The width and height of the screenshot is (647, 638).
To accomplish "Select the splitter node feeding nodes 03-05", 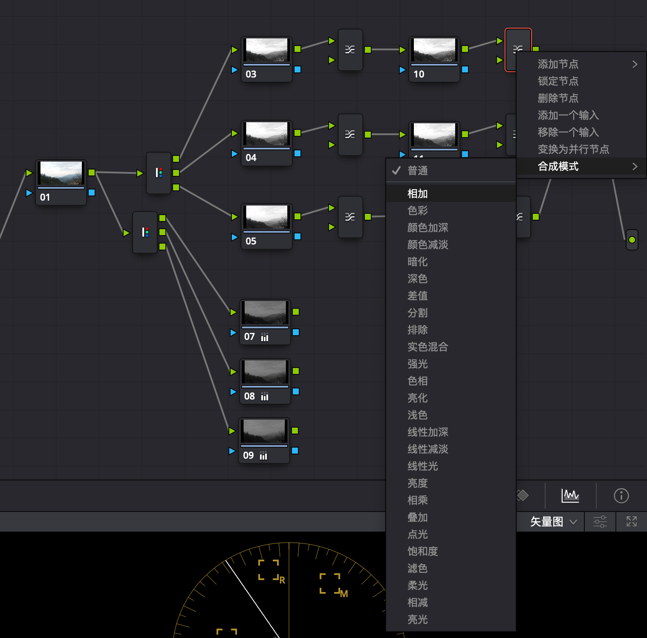I will tap(159, 172).
